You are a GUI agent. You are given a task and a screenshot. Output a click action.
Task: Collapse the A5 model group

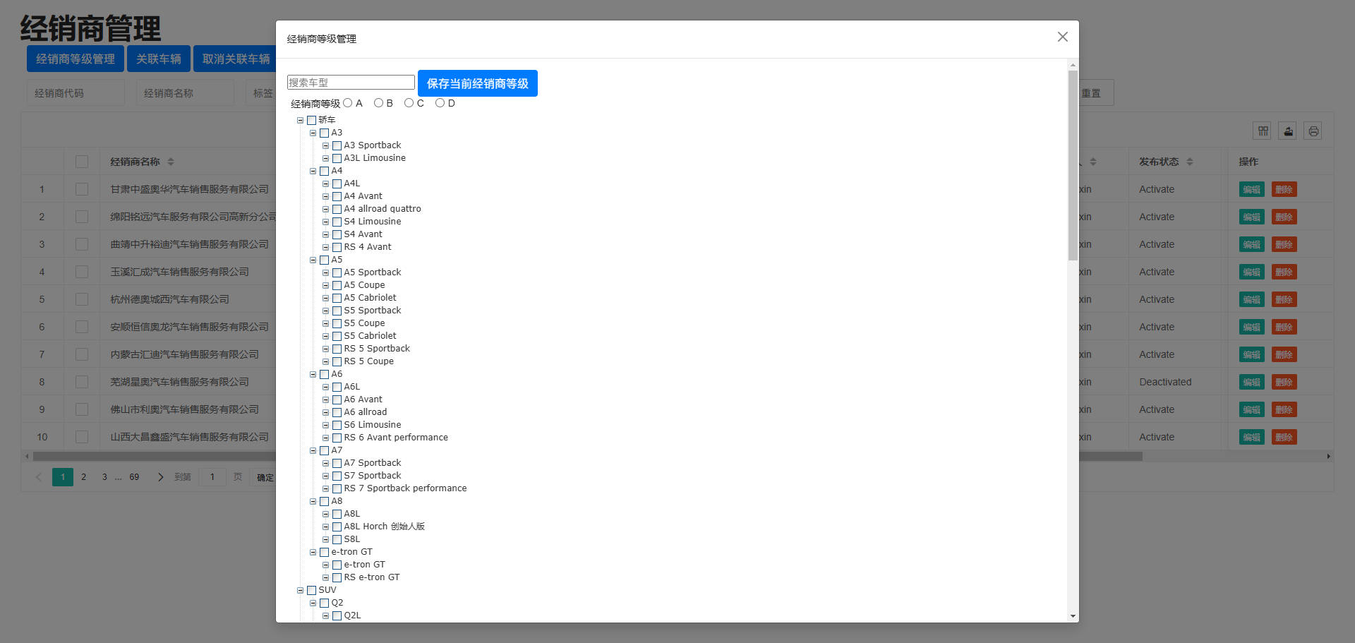click(x=313, y=260)
